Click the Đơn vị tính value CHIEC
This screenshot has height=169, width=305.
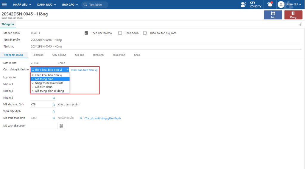35,63
